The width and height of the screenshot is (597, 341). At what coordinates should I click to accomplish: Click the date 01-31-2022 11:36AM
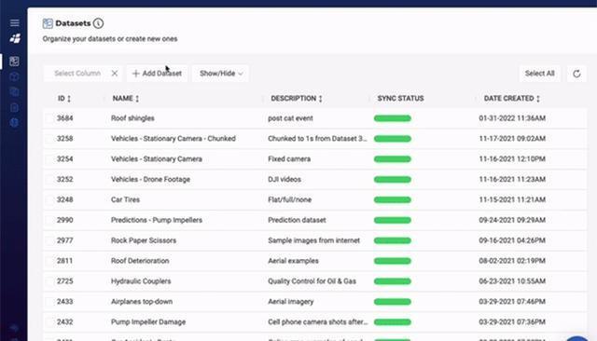512,118
